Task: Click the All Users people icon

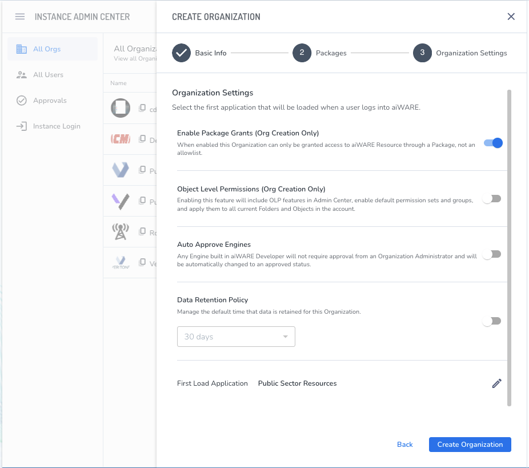Action: 21,74
